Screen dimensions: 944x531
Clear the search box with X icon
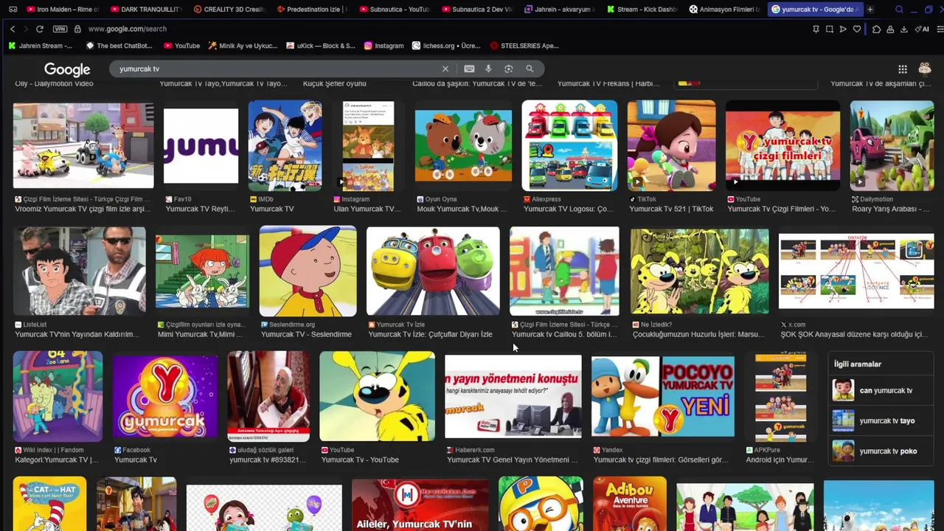click(445, 69)
